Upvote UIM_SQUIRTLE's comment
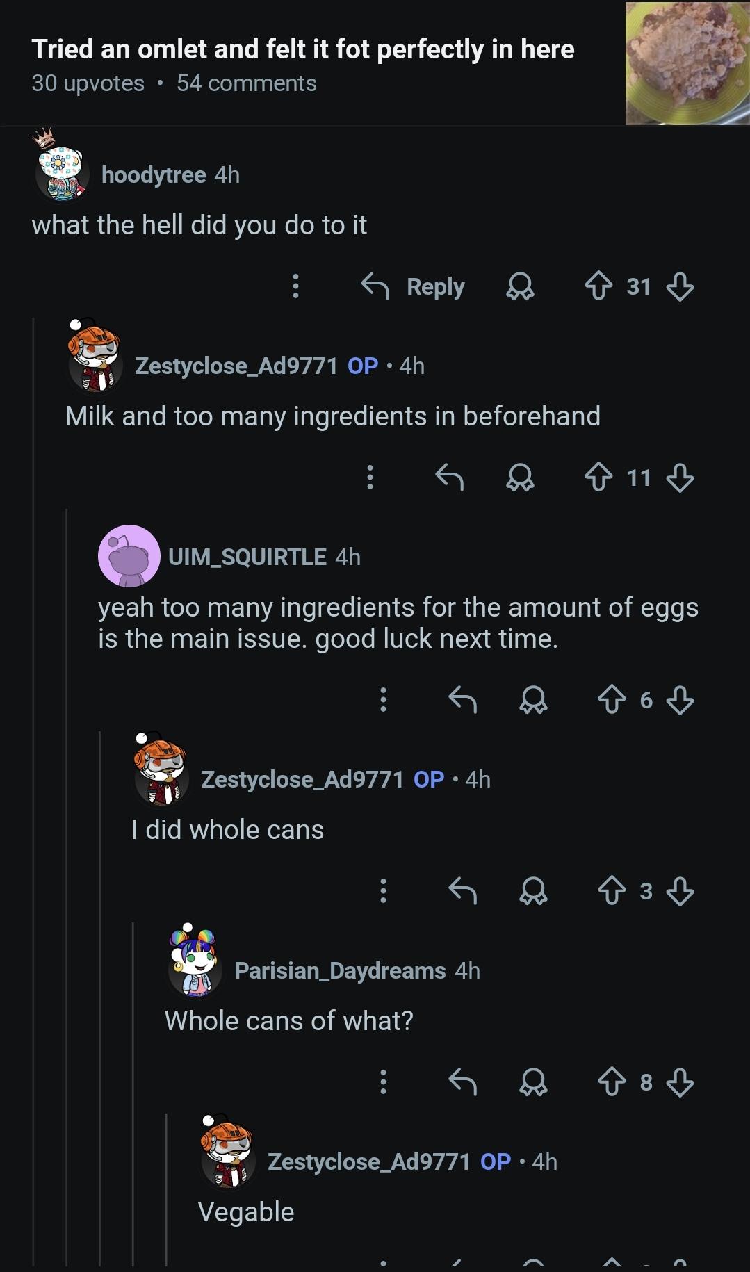Screen dimensions: 750x1272 pyautogui.click(x=612, y=700)
